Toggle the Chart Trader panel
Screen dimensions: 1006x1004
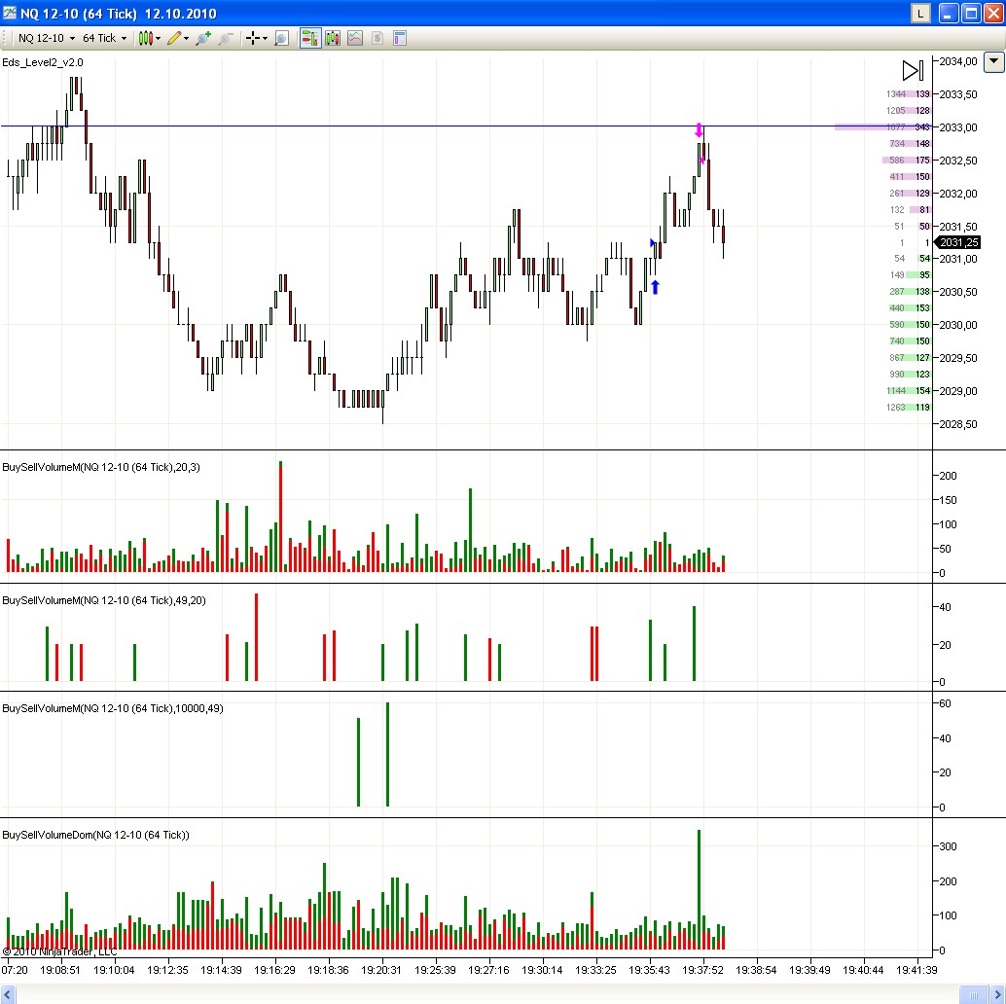click(309, 38)
